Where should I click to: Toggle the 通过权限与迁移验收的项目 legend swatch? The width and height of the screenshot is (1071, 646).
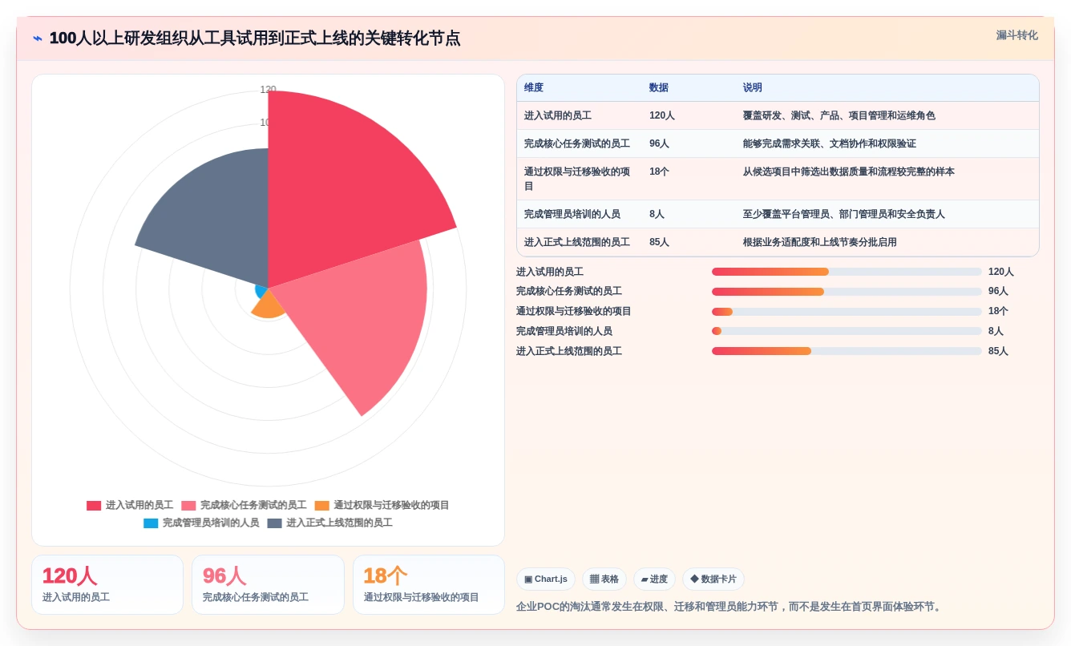coord(321,506)
